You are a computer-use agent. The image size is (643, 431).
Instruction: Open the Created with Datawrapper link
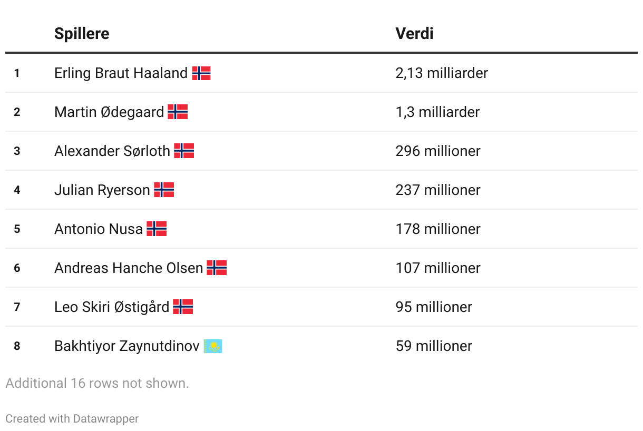click(72, 419)
